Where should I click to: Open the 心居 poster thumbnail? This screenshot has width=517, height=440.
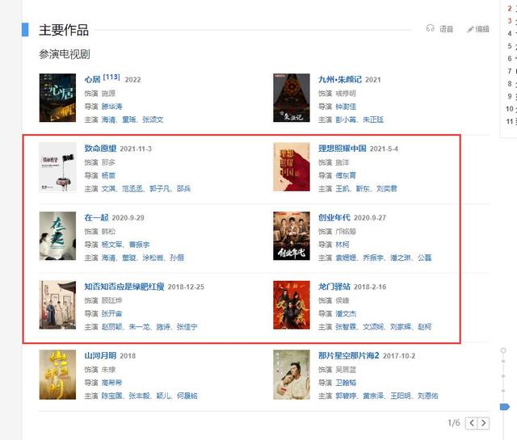[57, 98]
